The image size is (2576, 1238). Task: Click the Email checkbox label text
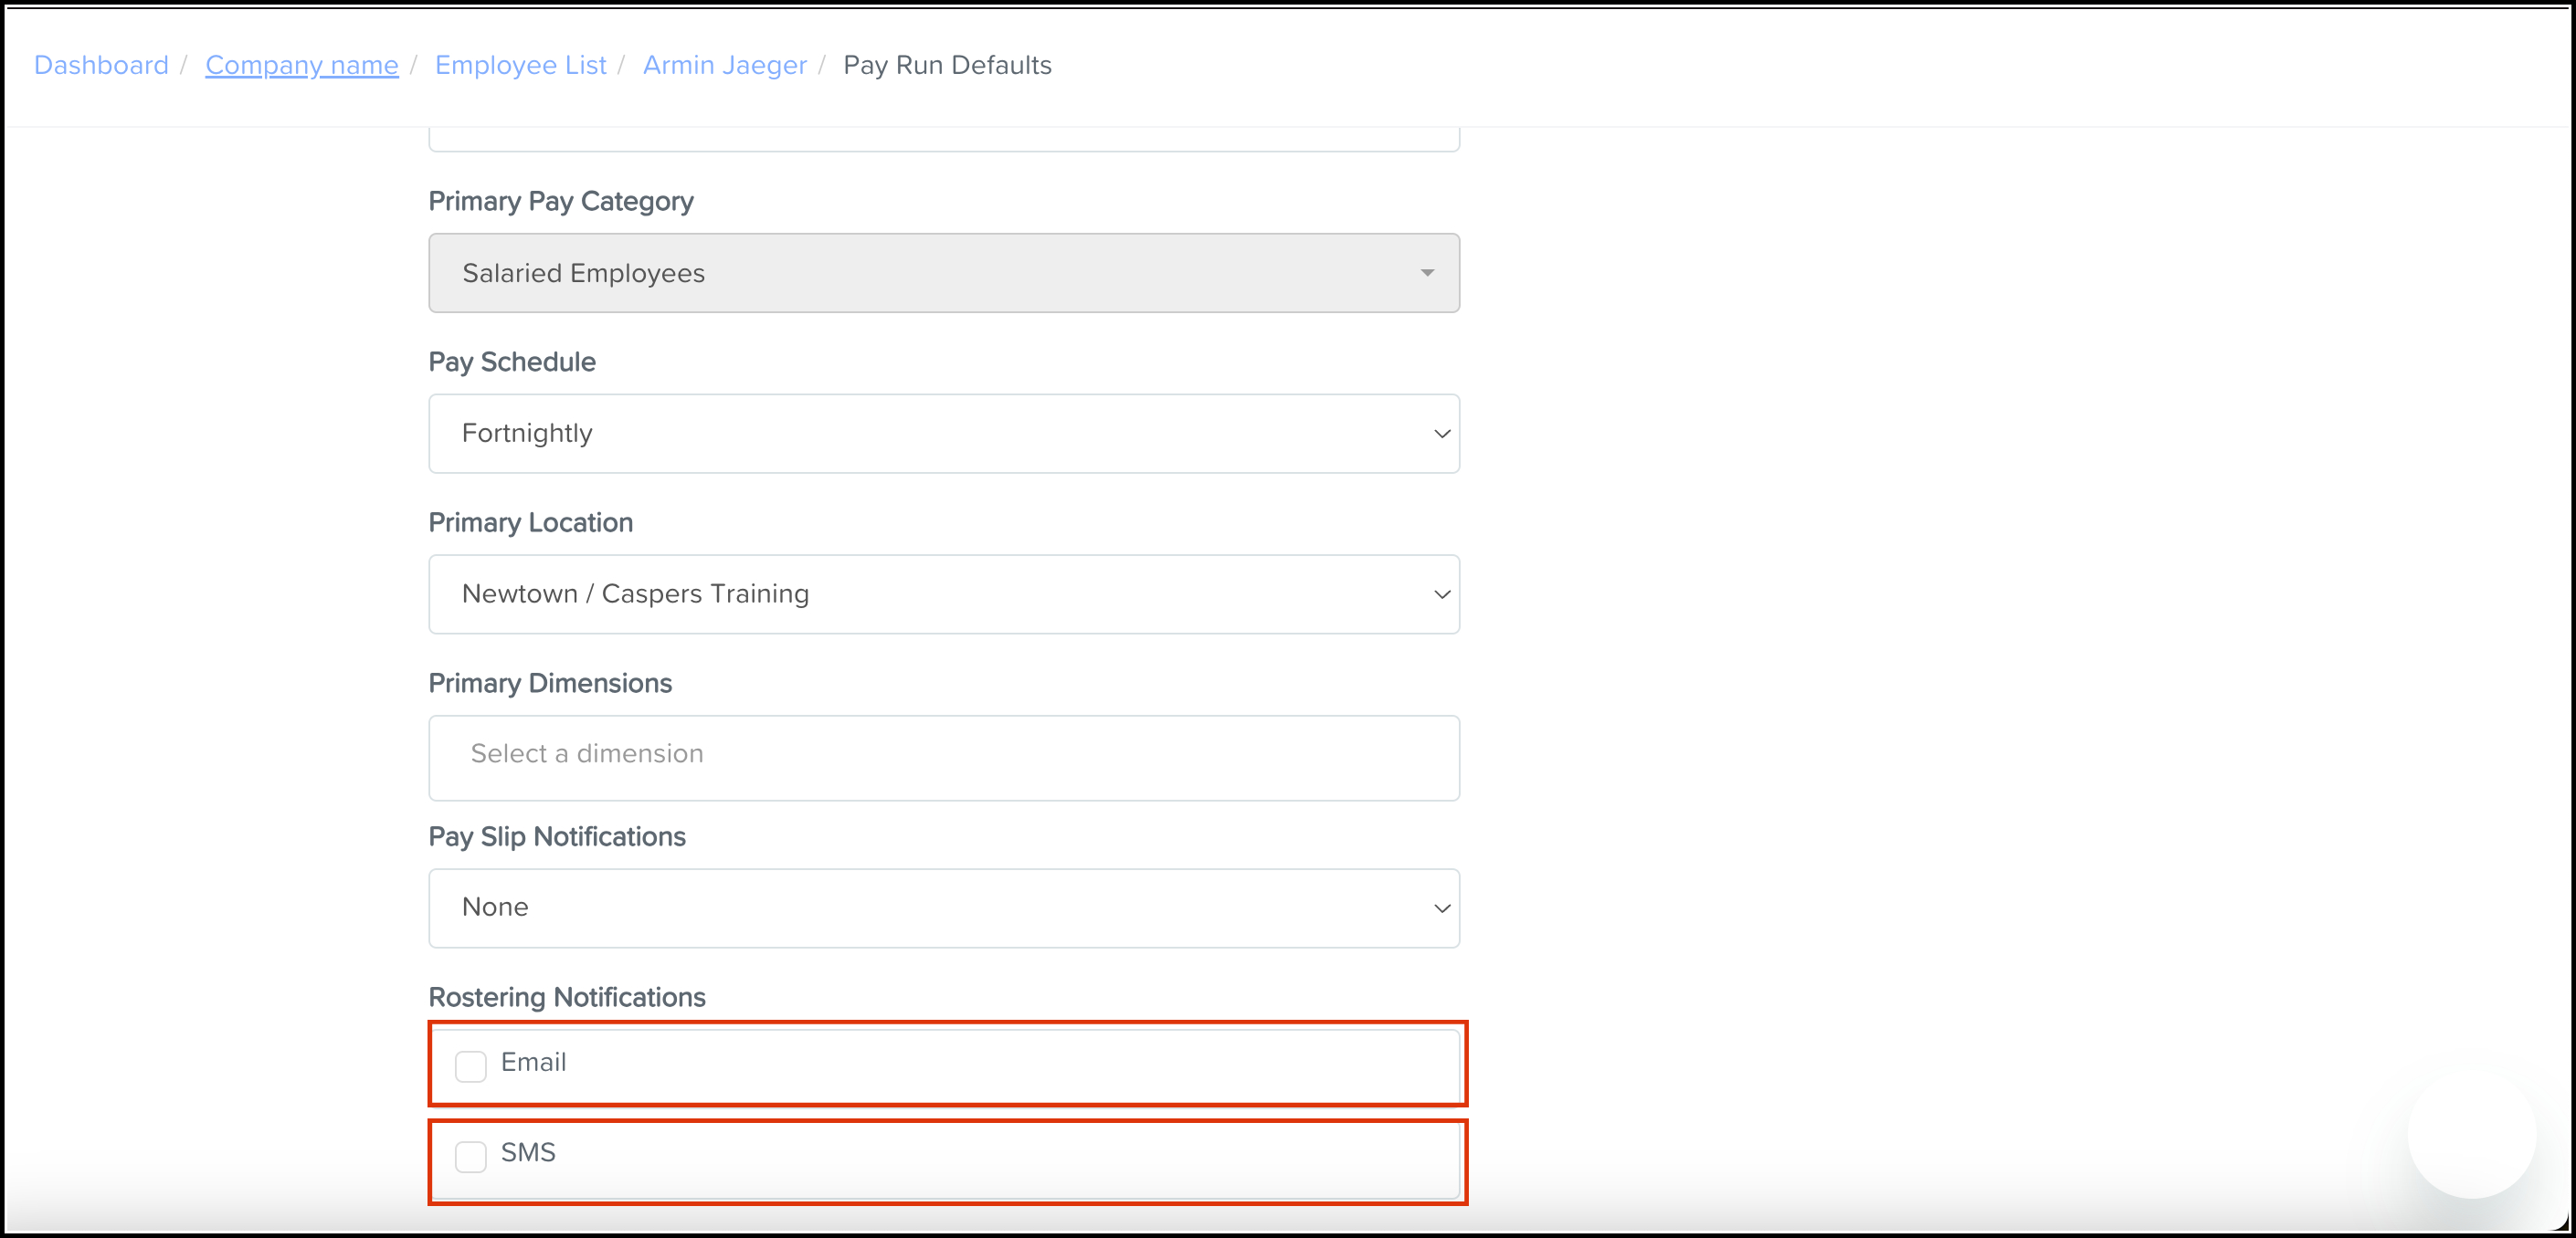tap(533, 1062)
